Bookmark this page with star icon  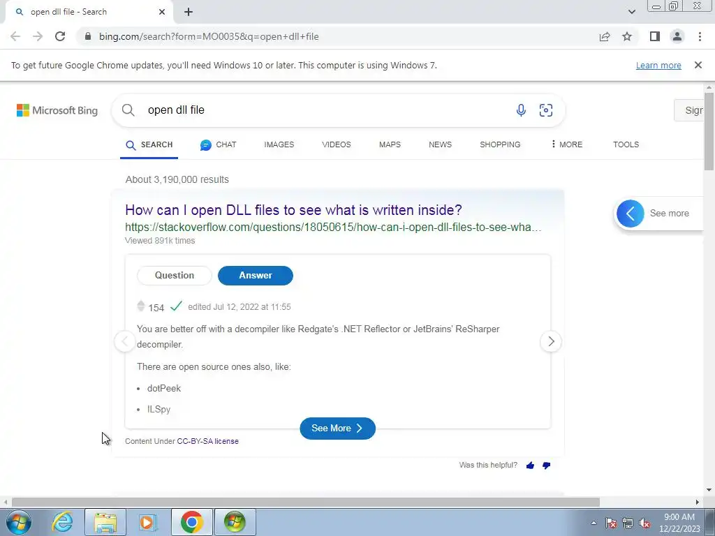[627, 36]
